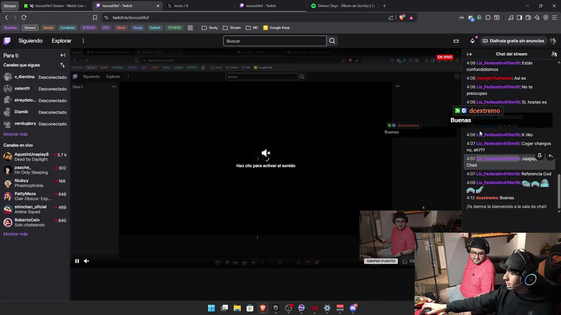Select the OTHERS tab group
The width and height of the screenshot is (561, 315).
[174, 28]
